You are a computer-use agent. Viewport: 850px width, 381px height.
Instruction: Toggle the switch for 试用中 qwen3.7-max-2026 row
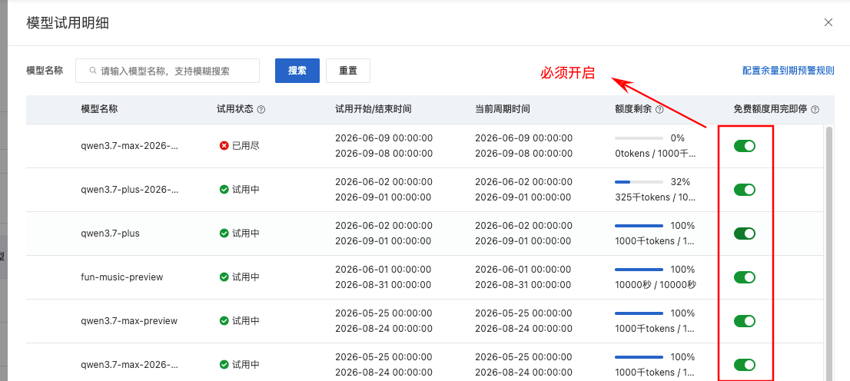point(744,365)
